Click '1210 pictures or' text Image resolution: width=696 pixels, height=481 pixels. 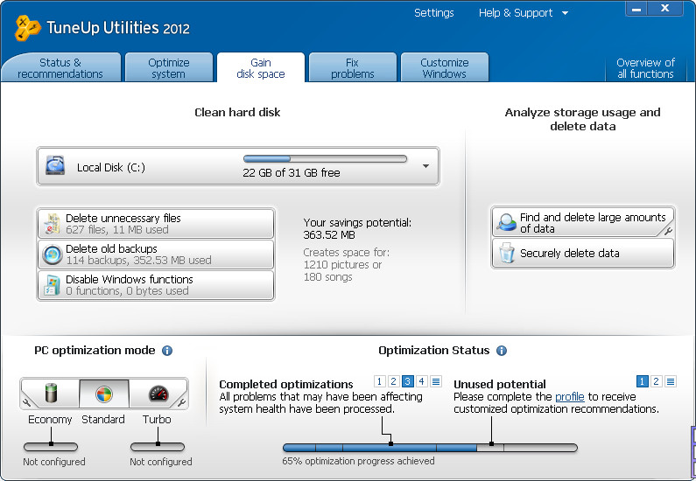tap(342, 265)
